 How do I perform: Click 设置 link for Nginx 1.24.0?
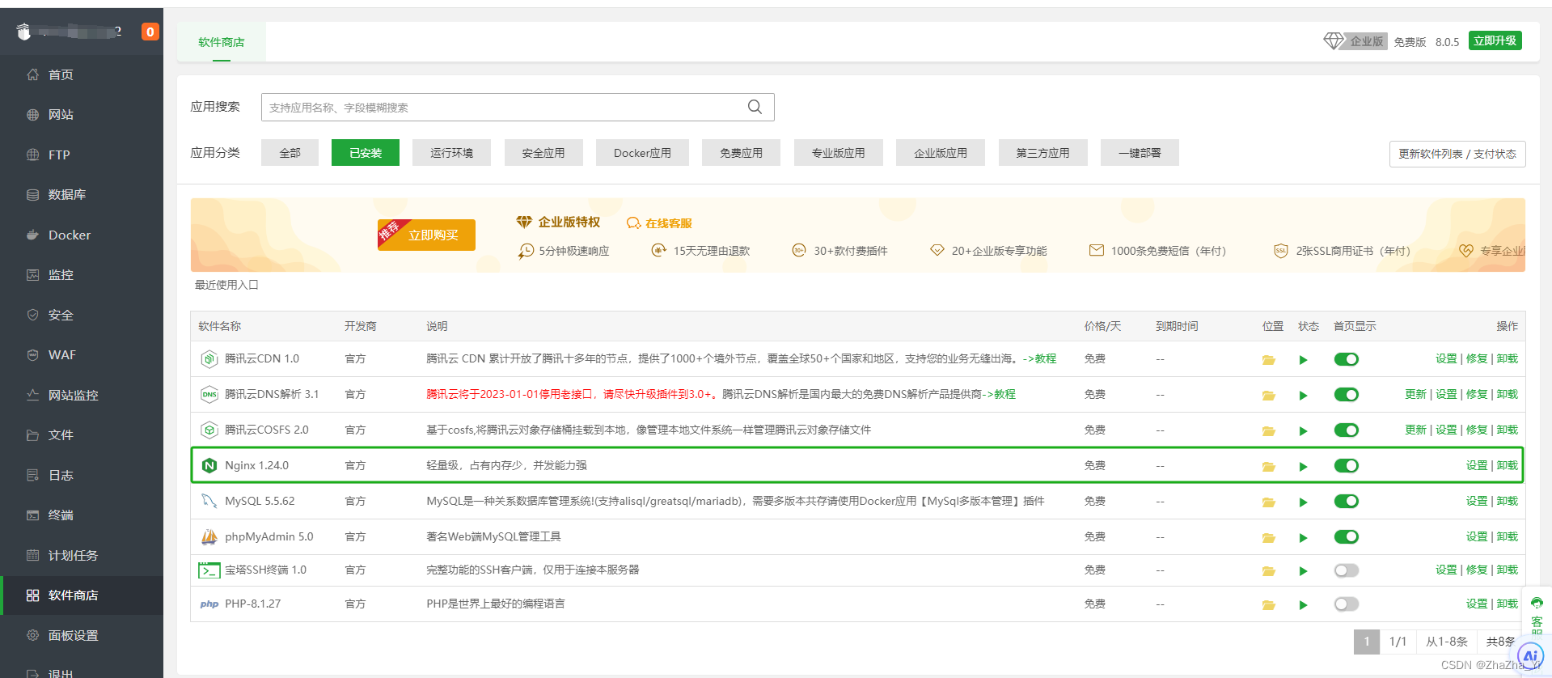1477,465
